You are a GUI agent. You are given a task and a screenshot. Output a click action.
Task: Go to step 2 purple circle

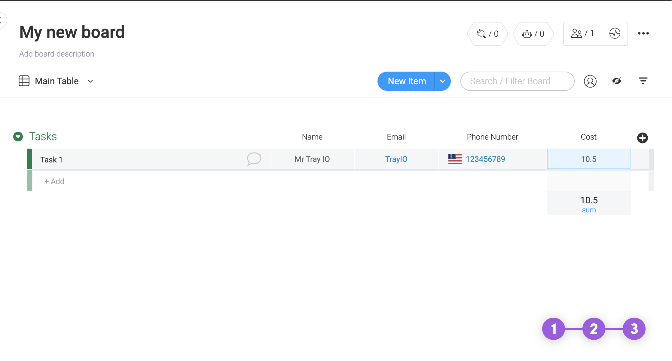click(594, 329)
